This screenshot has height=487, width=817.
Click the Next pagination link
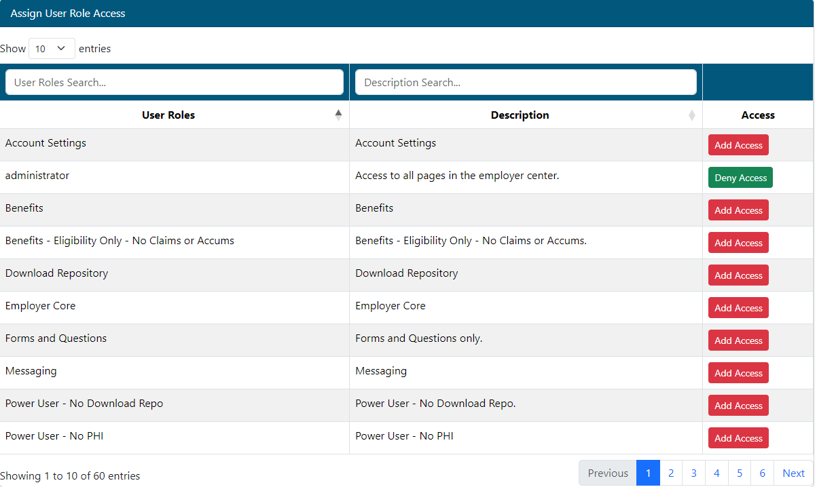point(793,473)
